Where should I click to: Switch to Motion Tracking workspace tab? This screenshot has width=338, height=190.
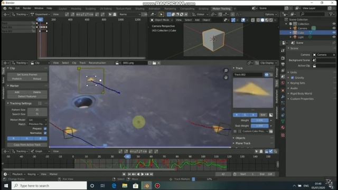tap(221, 8)
